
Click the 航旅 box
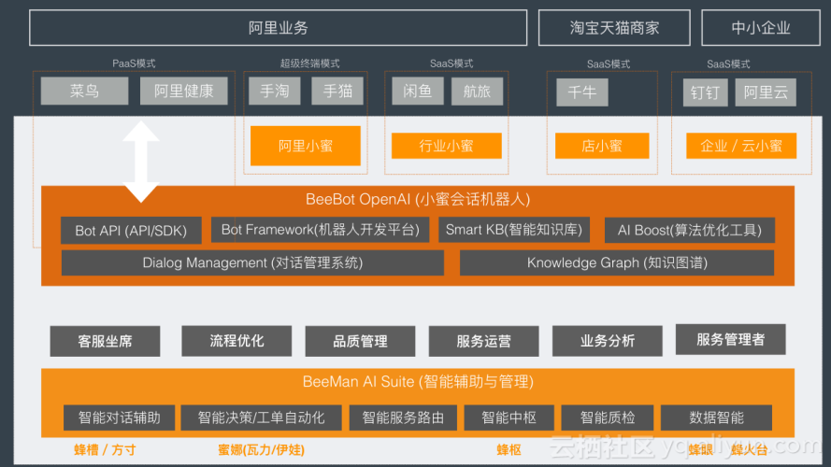pos(477,92)
